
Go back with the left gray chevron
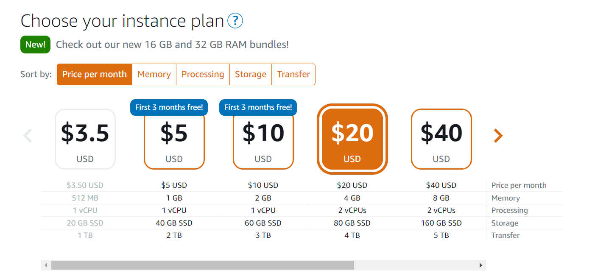pos(28,136)
